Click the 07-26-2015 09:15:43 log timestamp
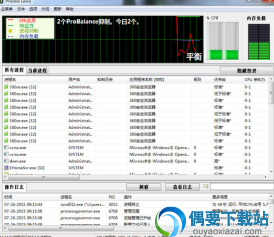 [23, 204]
